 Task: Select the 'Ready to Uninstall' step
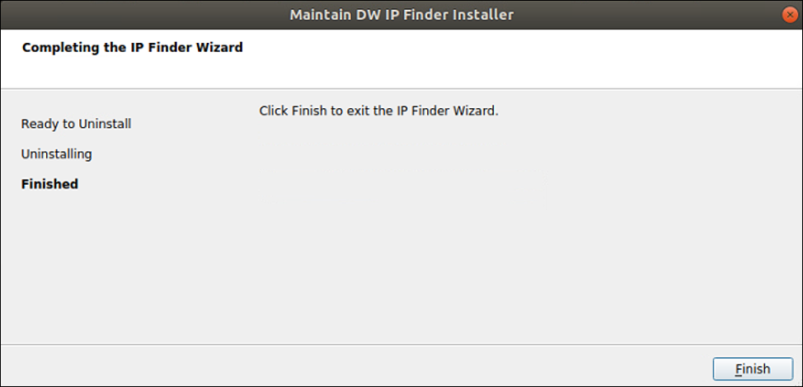[x=76, y=124]
